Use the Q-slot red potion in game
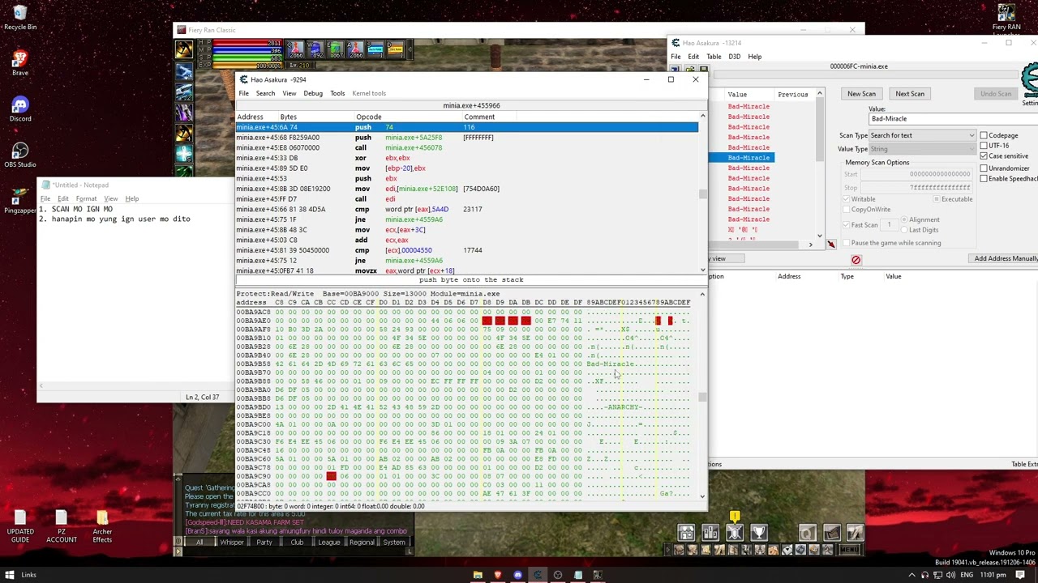Viewport: 1038px width, 583px height. click(295, 50)
